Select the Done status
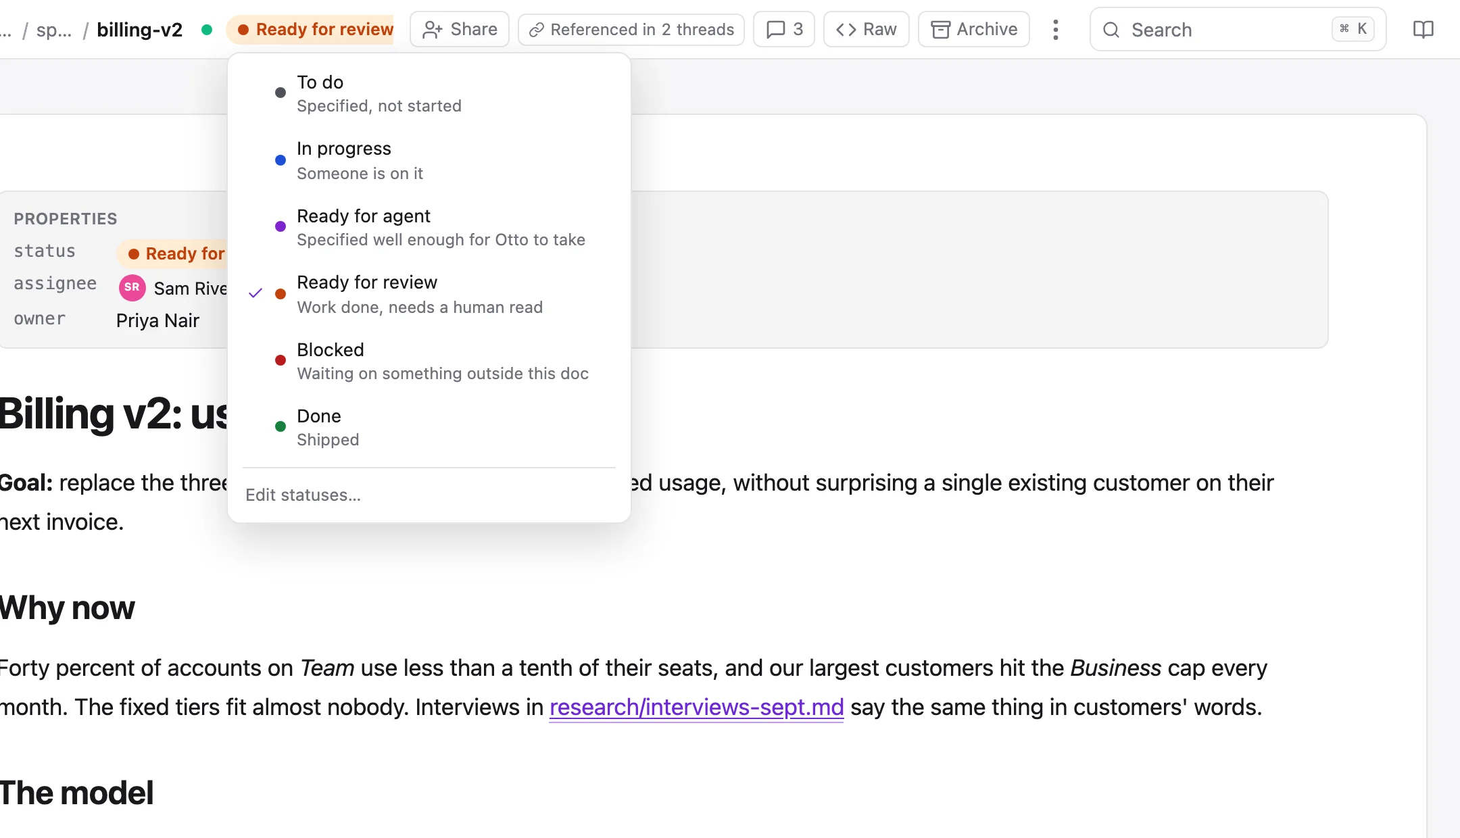 pos(429,427)
